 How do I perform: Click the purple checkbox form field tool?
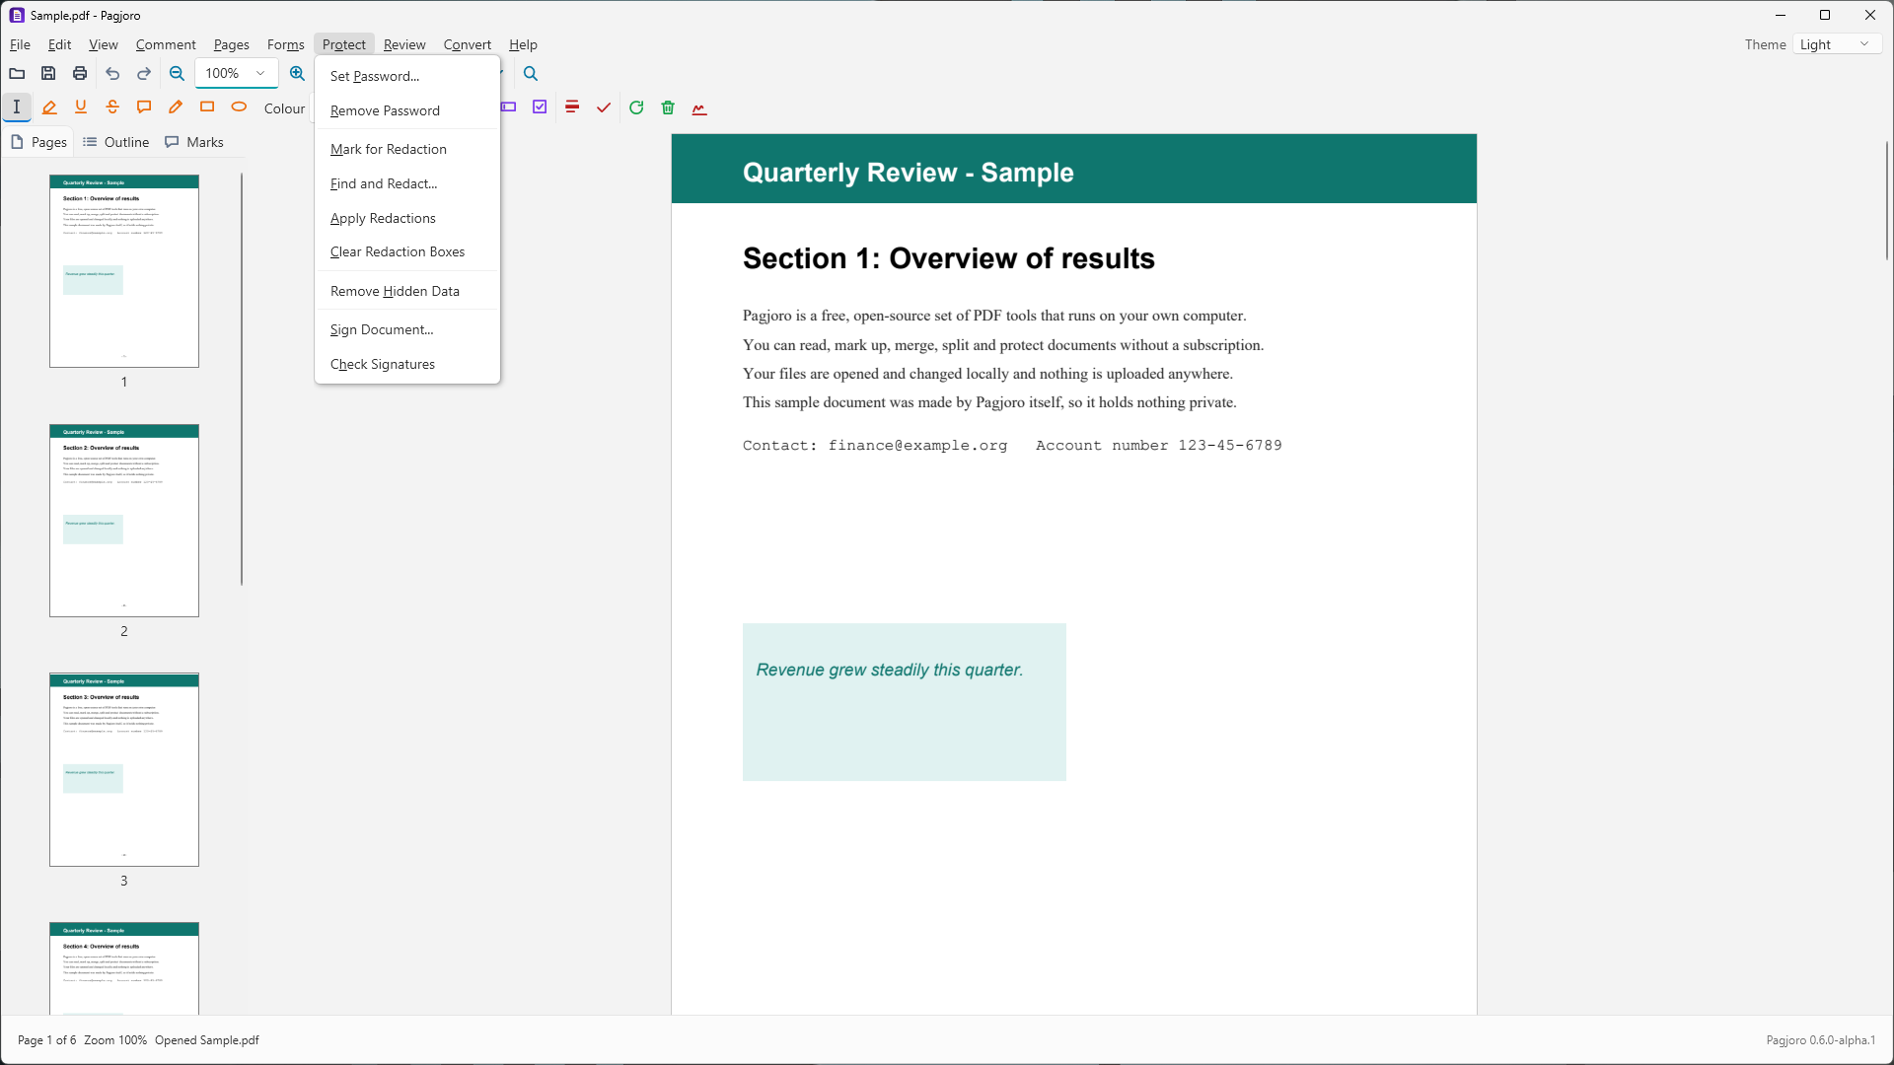click(x=540, y=107)
